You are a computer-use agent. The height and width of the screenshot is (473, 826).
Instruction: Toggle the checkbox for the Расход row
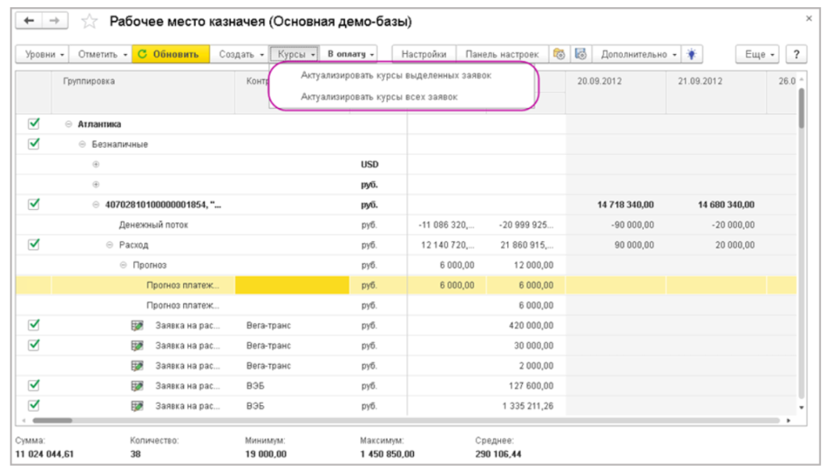pos(34,244)
